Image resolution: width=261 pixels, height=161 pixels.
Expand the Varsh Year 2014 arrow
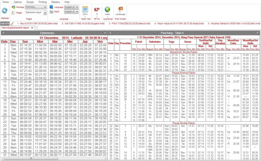tap(85, 17)
